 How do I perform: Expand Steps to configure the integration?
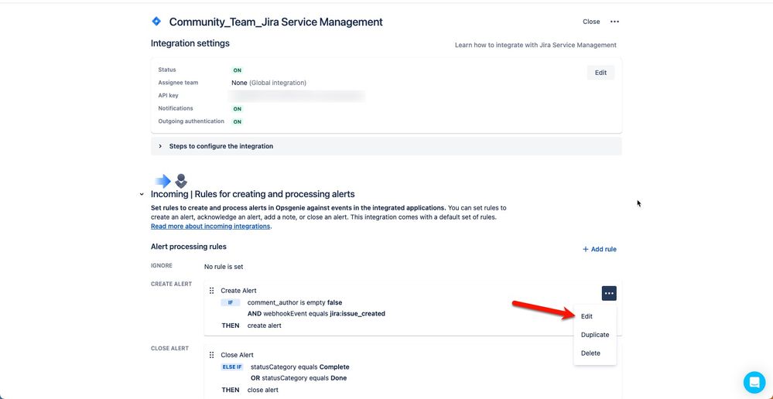[386, 146]
